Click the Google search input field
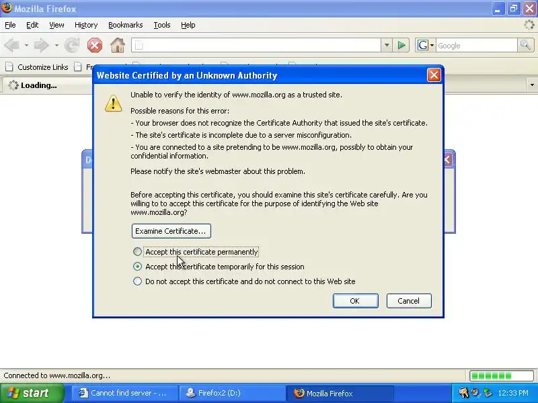 coord(476,45)
